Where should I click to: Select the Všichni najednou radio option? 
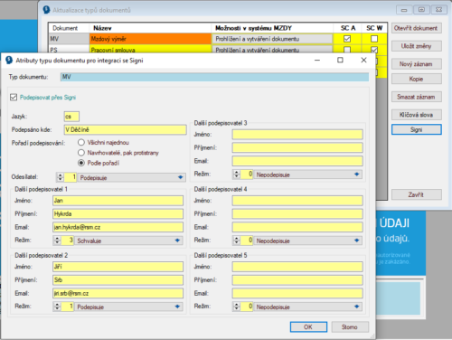(x=81, y=142)
